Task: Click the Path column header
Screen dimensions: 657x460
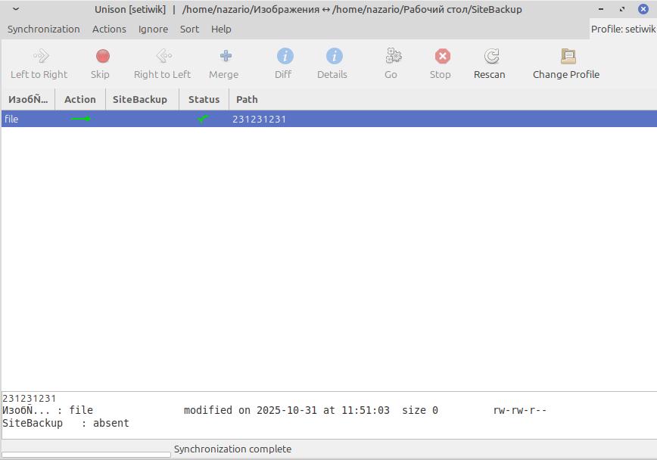Action: [x=246, y=99]
